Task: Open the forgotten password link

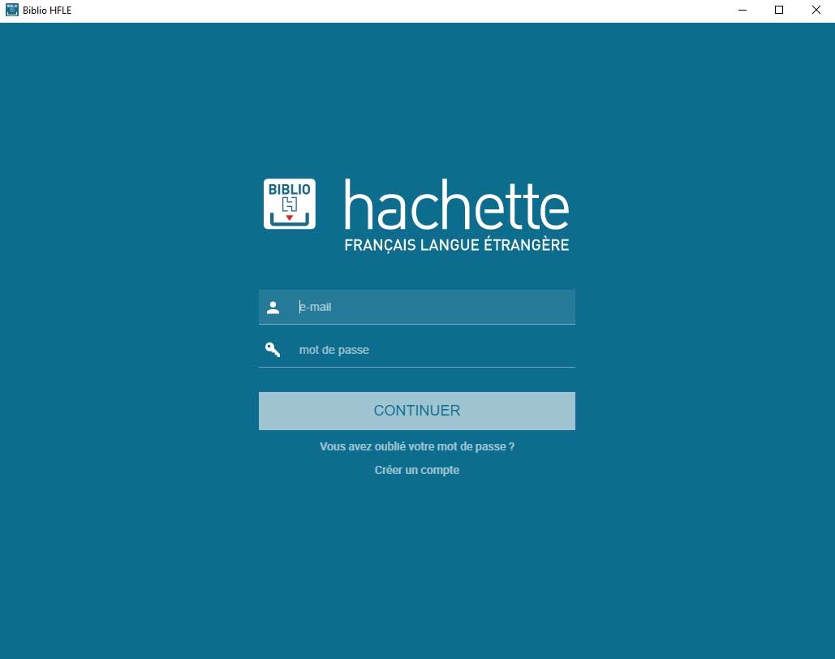Action: pos(417,446)
